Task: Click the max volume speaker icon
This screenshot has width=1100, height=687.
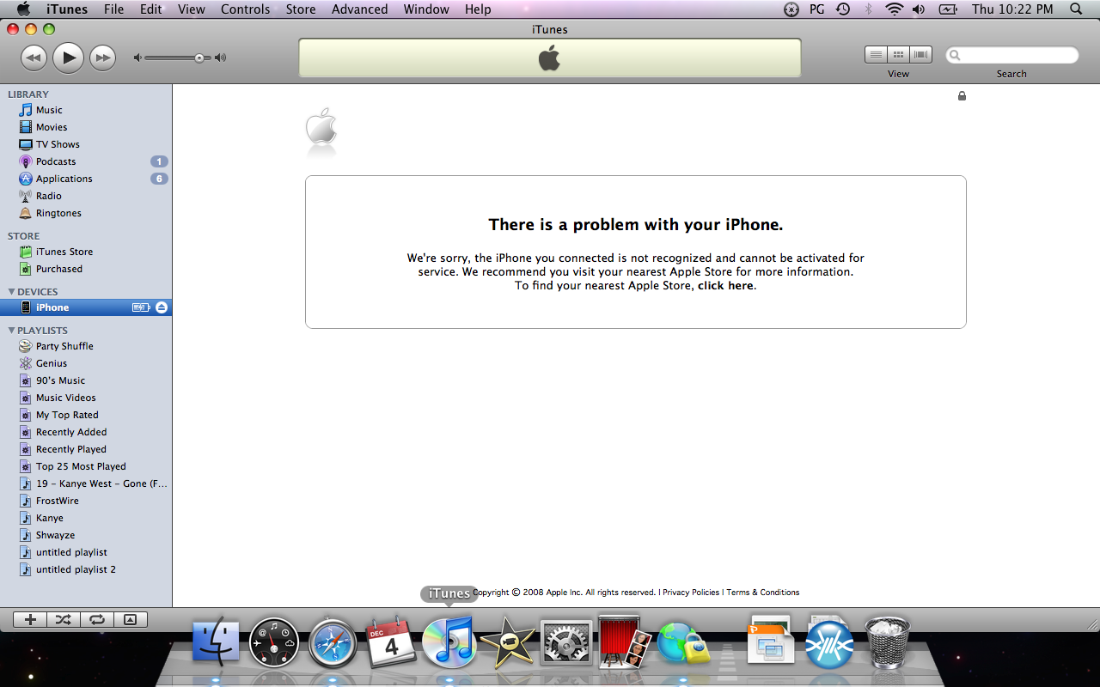Action: 221,58
